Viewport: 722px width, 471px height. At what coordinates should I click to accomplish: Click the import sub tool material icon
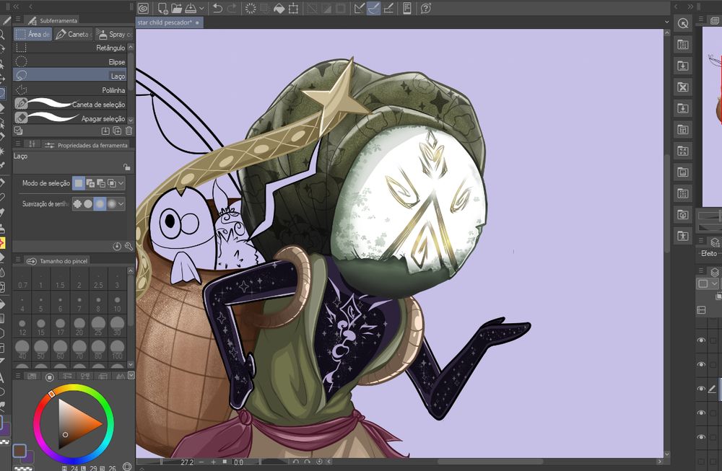point(105,131)
